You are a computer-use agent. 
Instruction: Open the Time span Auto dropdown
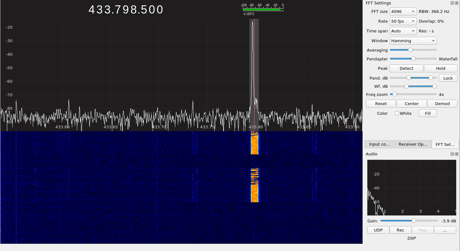click(x=403, y=31)
